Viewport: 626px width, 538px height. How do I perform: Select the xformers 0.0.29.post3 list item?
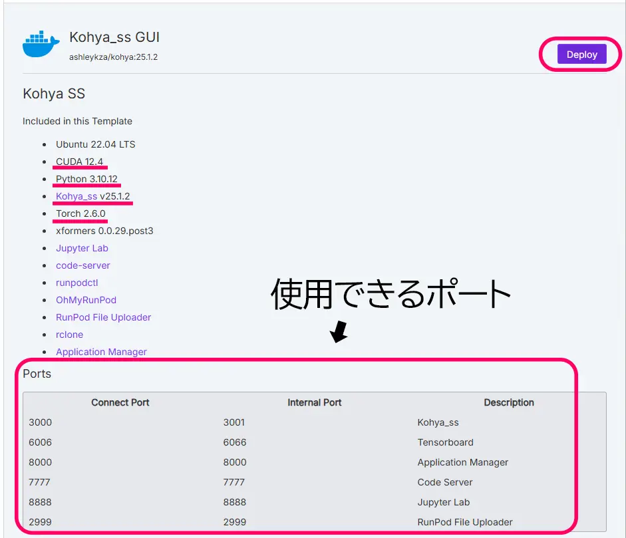tap(104, 231)
